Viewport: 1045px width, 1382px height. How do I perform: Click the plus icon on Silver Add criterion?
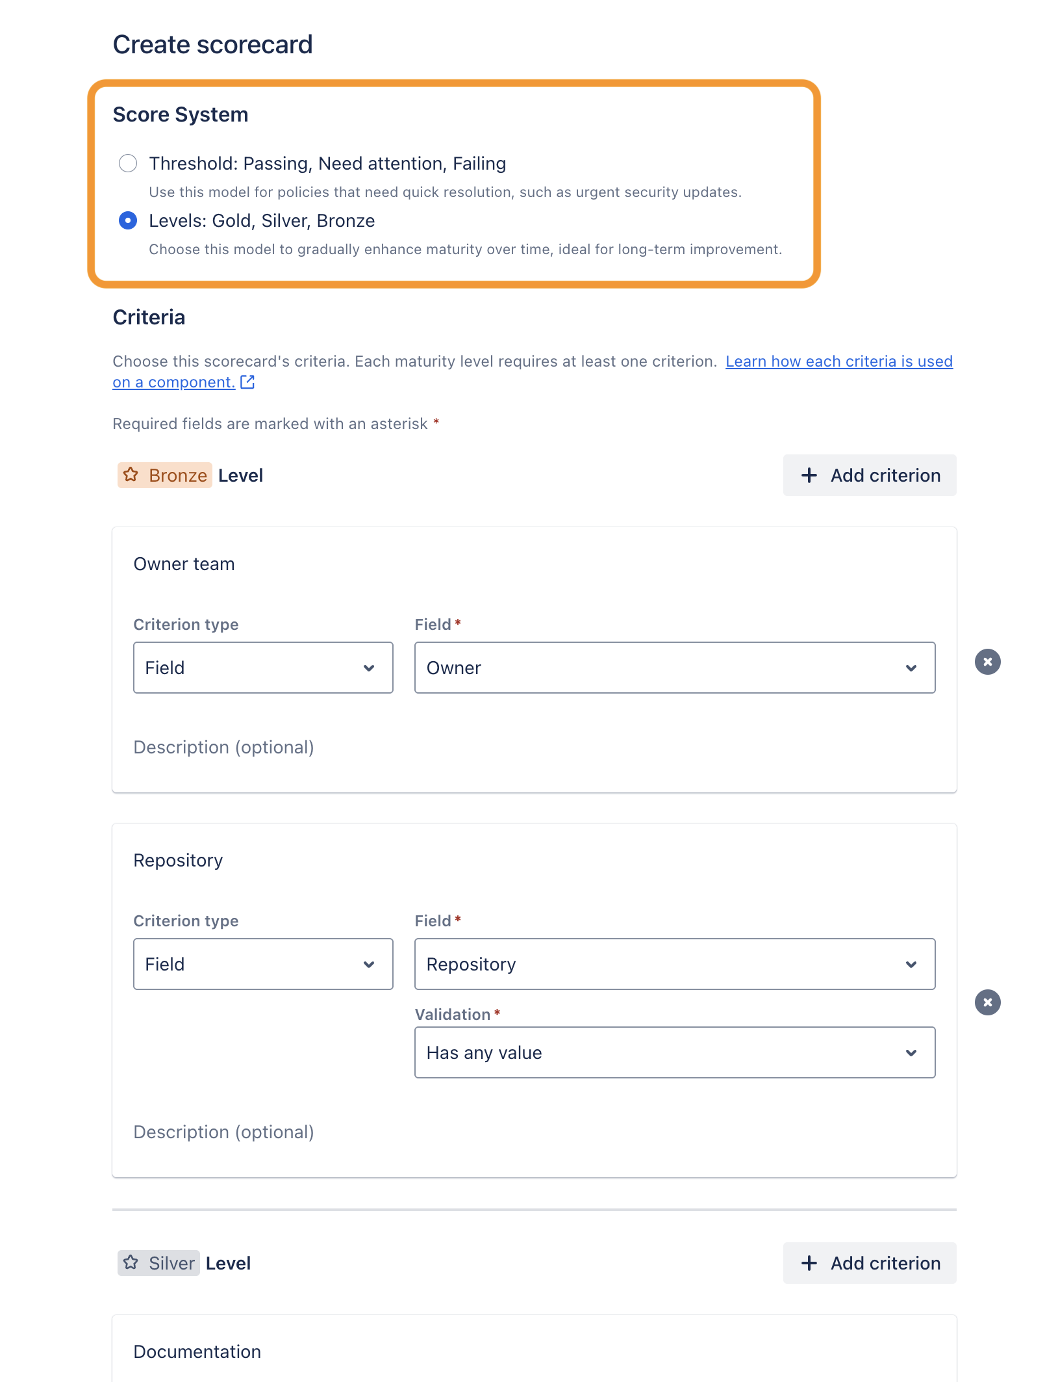click(x=809, y=1263)
